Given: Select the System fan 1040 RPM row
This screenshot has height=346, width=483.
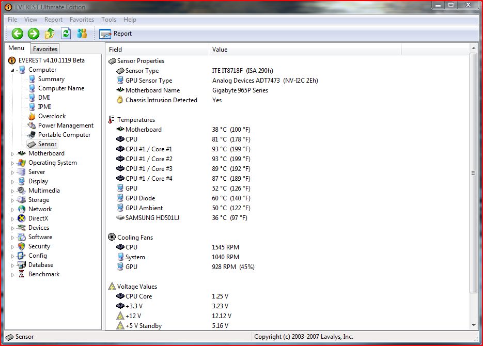Looking at the screenshot, I should coord(288,257).
